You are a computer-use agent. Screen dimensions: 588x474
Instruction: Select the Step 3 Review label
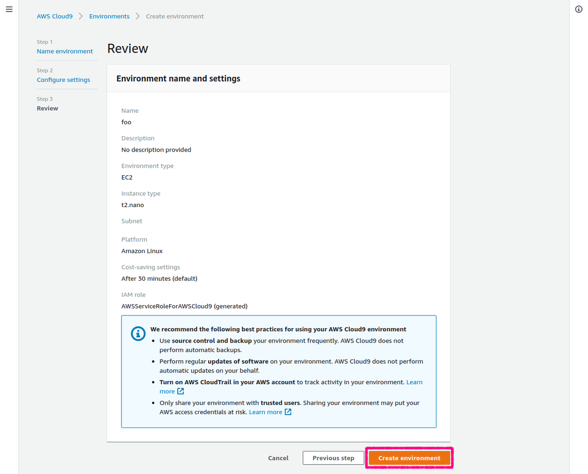pyautogui.click(x=48, y=108)
